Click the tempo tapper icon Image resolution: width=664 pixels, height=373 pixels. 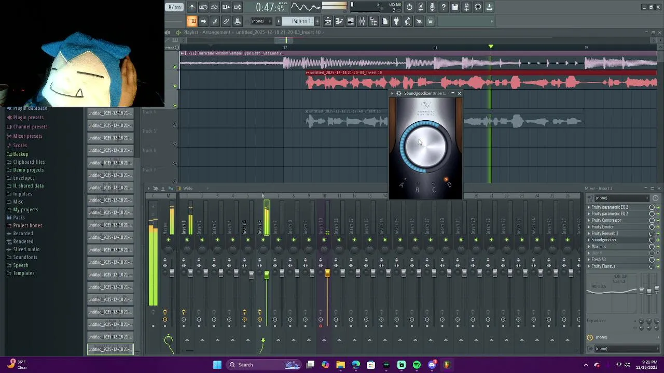coord(408,21)
